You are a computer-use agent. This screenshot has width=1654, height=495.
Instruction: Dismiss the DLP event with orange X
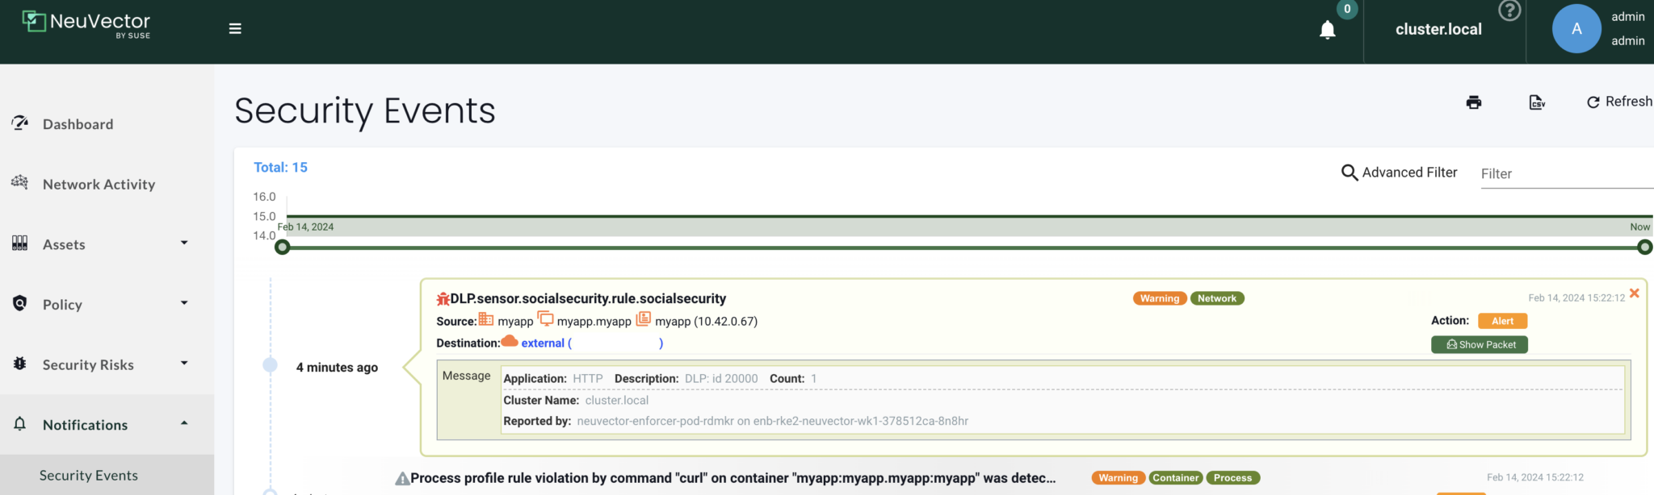click(1634, 293)
